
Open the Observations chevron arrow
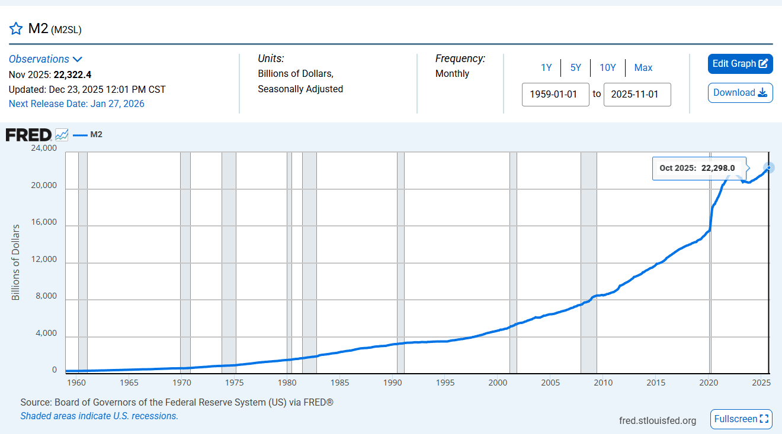(x=77, y=59)
